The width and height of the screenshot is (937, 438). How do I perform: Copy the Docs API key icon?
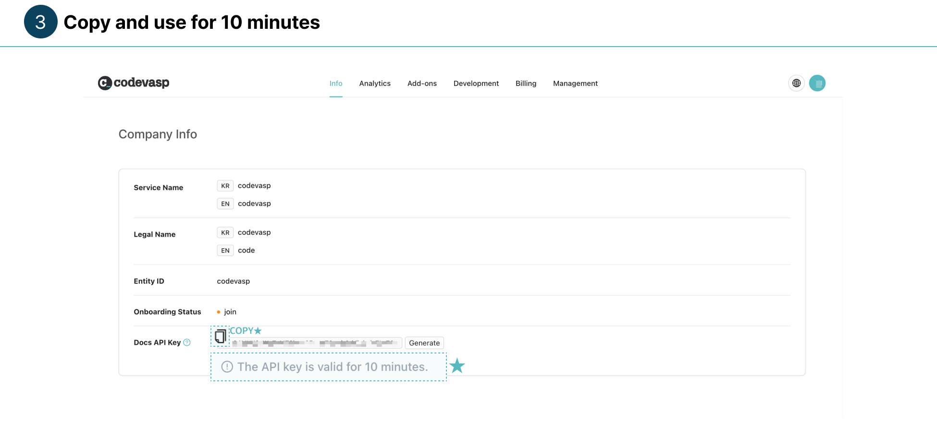[221, 336]
